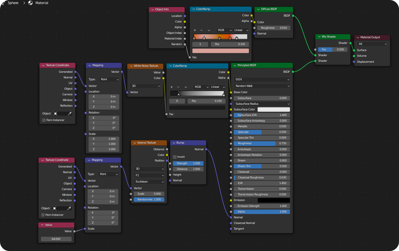Open the All target dropdown in Material Output
Image resolution: width=399 pixels, height=251 pixels.
[372, 44]
